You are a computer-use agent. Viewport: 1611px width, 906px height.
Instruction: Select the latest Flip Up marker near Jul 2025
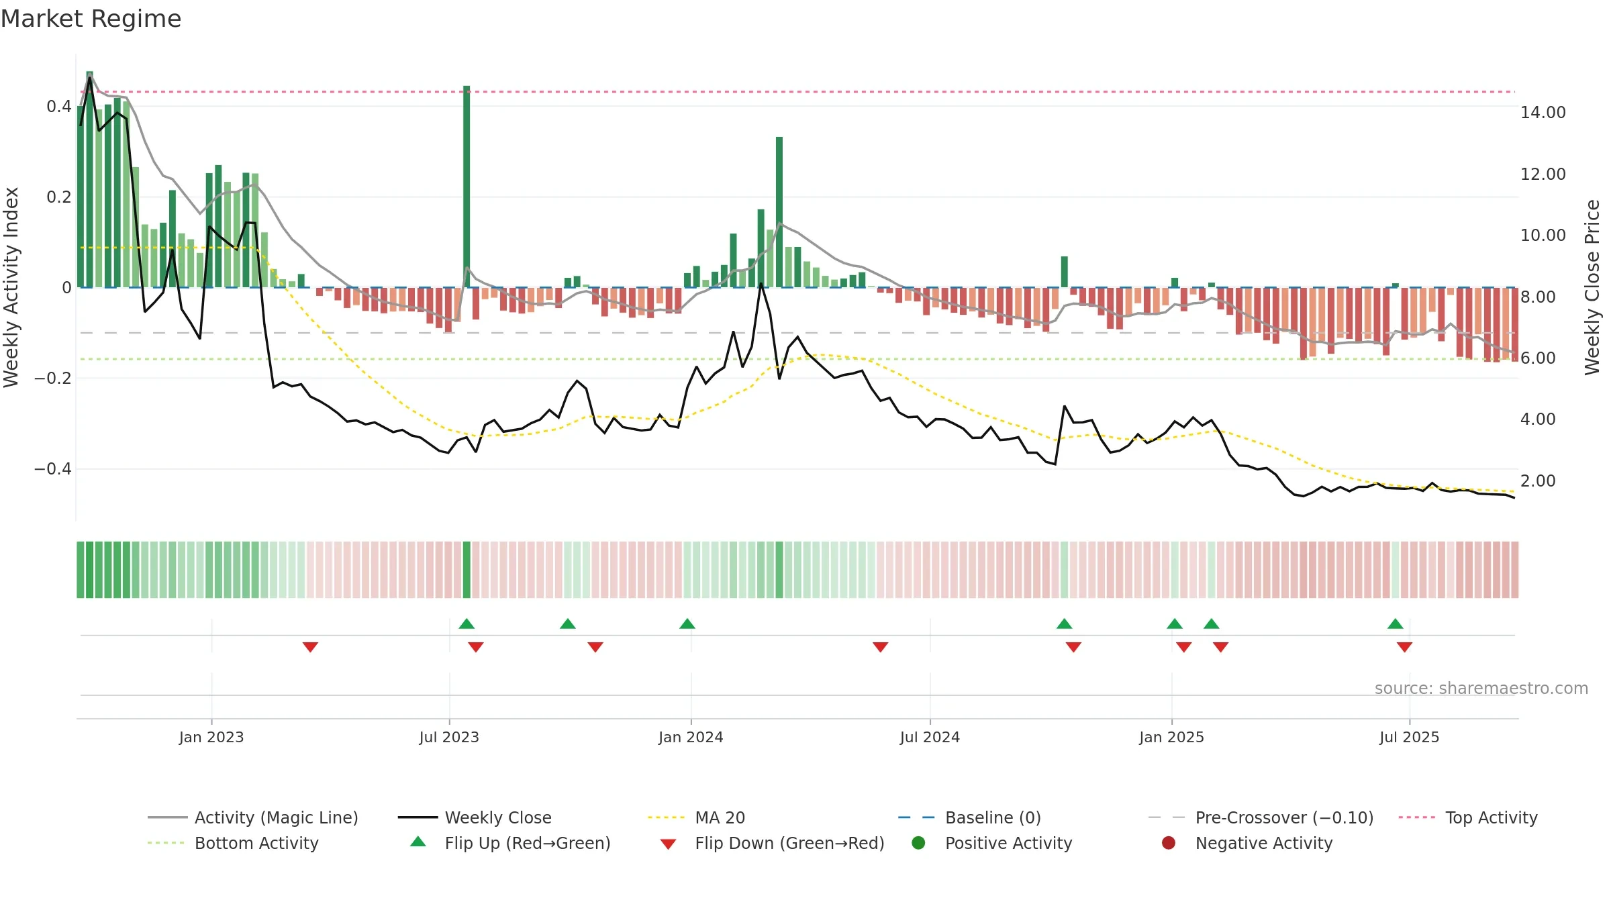click(x=1396, y=623)
